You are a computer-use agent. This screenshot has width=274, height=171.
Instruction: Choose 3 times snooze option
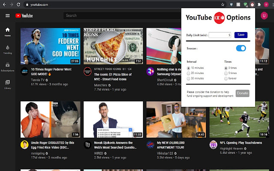[x=226, y=68]
